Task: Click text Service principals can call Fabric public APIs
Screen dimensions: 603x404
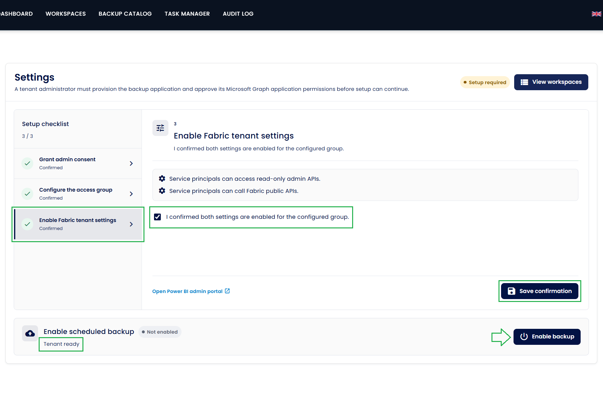Action: pos(234,191)
